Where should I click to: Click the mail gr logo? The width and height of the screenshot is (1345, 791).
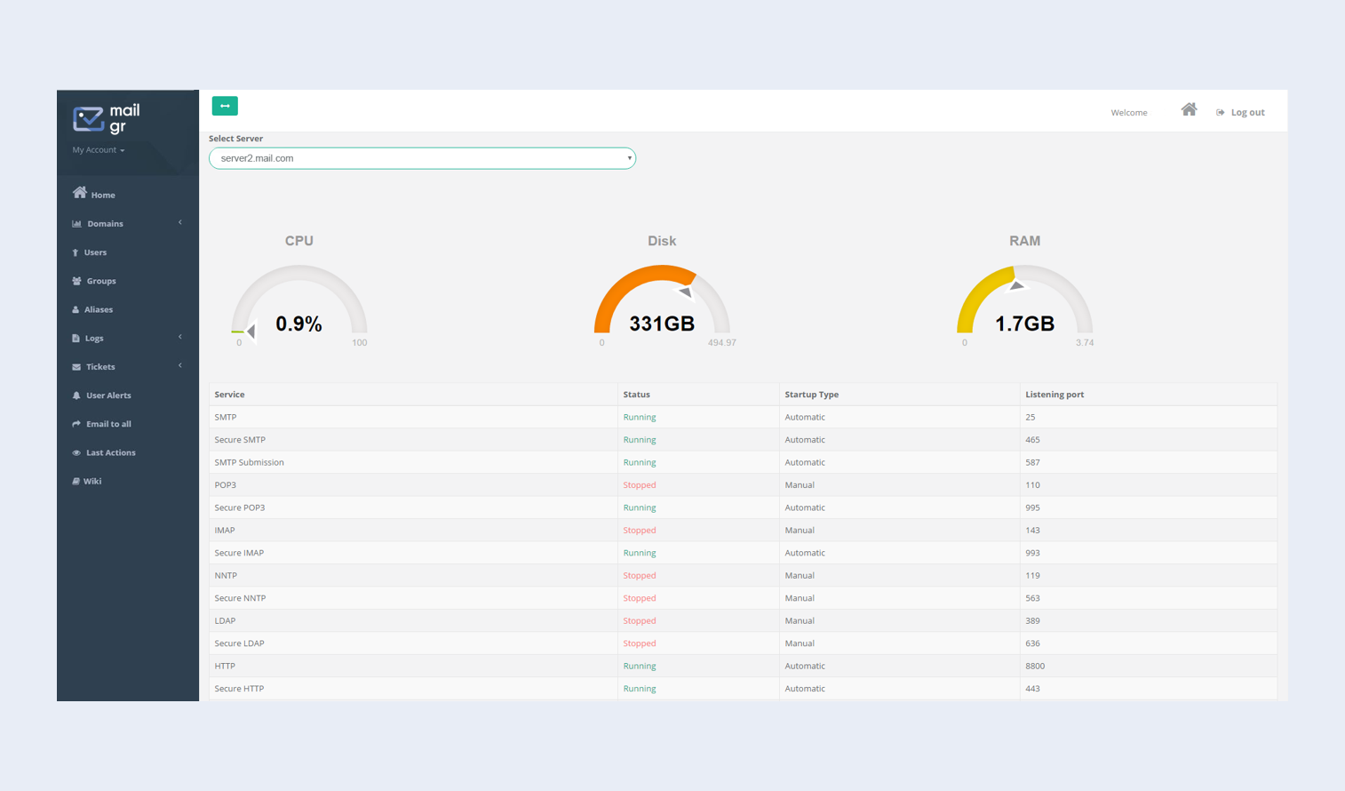click(x=107, y=118)
